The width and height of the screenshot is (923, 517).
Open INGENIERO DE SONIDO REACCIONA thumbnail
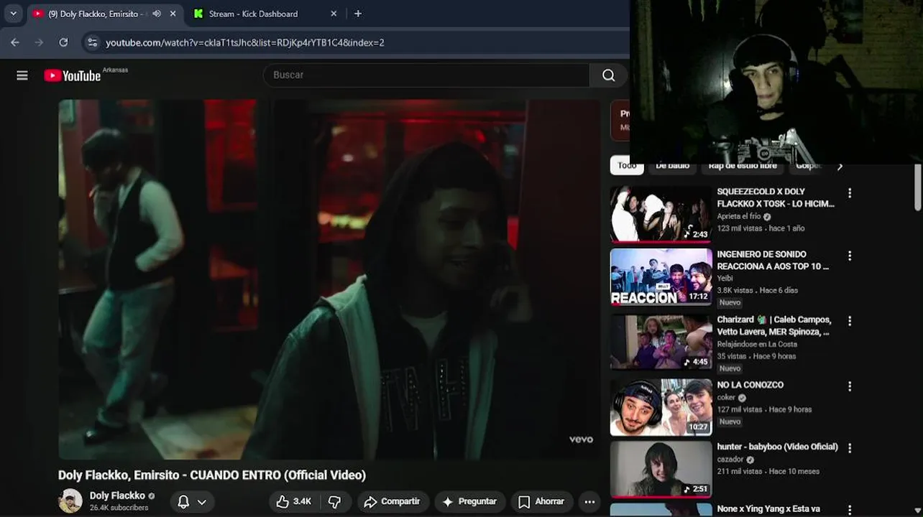(661, 277)
